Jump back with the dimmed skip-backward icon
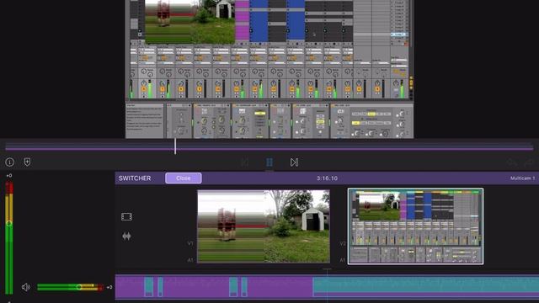 [245, 162]
